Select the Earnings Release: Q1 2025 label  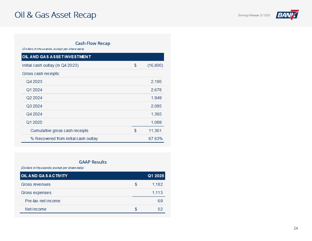[x=254, y=15]
